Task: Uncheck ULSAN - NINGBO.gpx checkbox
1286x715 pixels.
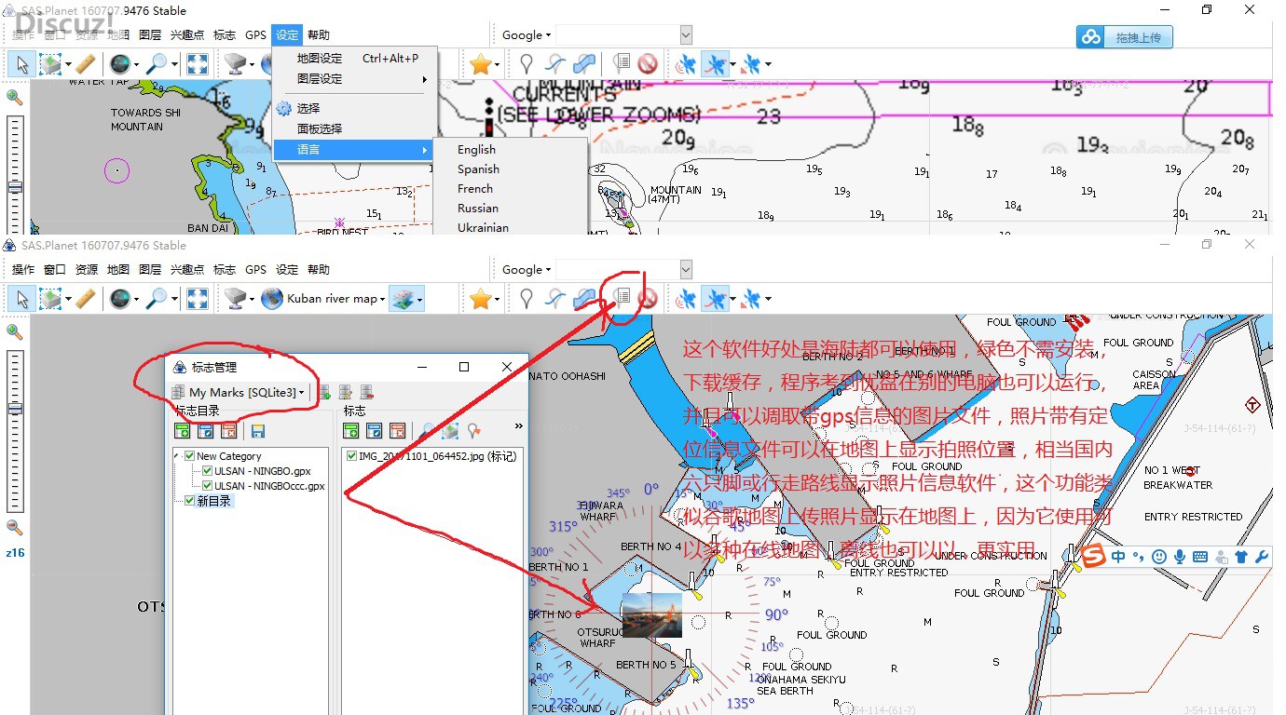Action: pos(208,471)
